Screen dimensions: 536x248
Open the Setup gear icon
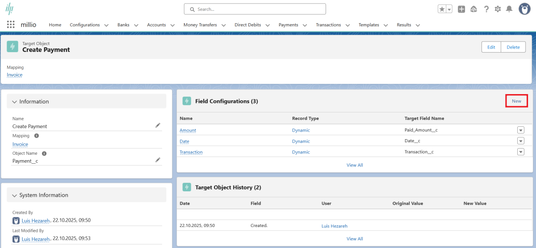tap(498, 9)
